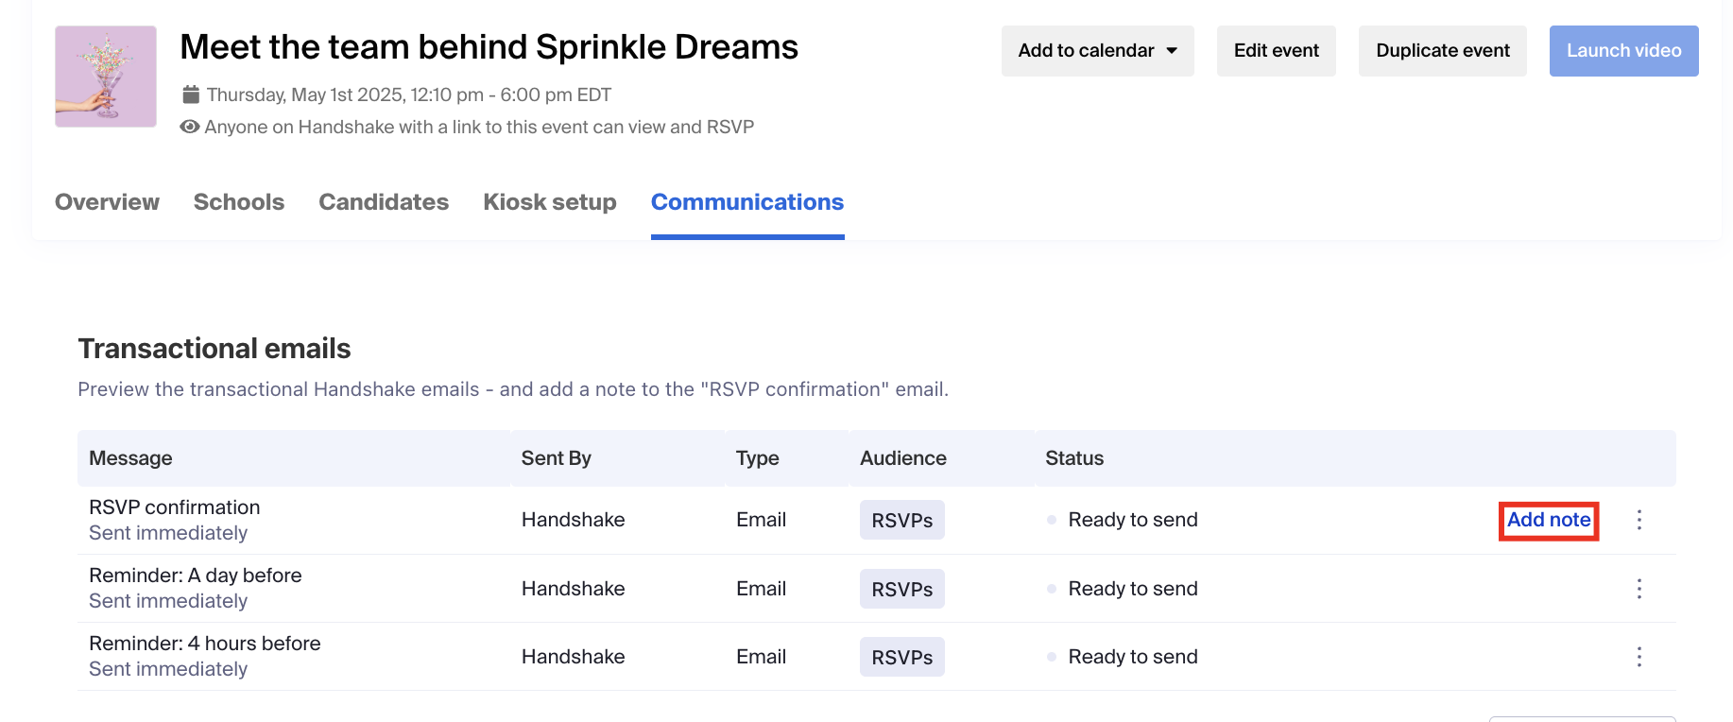This screenshot has width=1733, height=722.
Task: Switch to the Overview tab
Action: pos(107,202)
